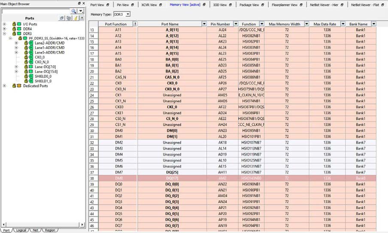The width and height of the screenshot is (388, 233).
Task: Open the Bank Name column filter dropdown
Action: click(x=373, y=24)
